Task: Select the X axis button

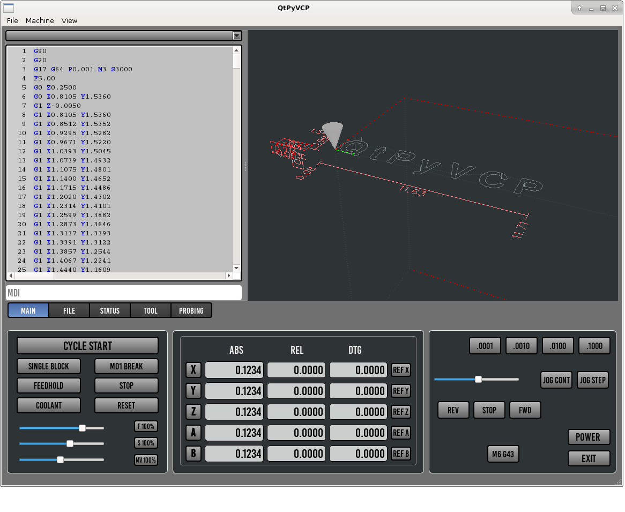Action: click(x=194, y=370)
